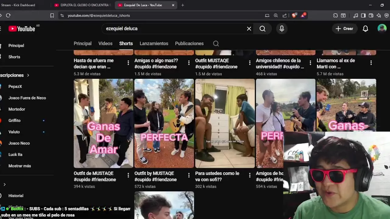
Task: Open "Amigas o algo mas??" short title
Action: coord(156,64)
